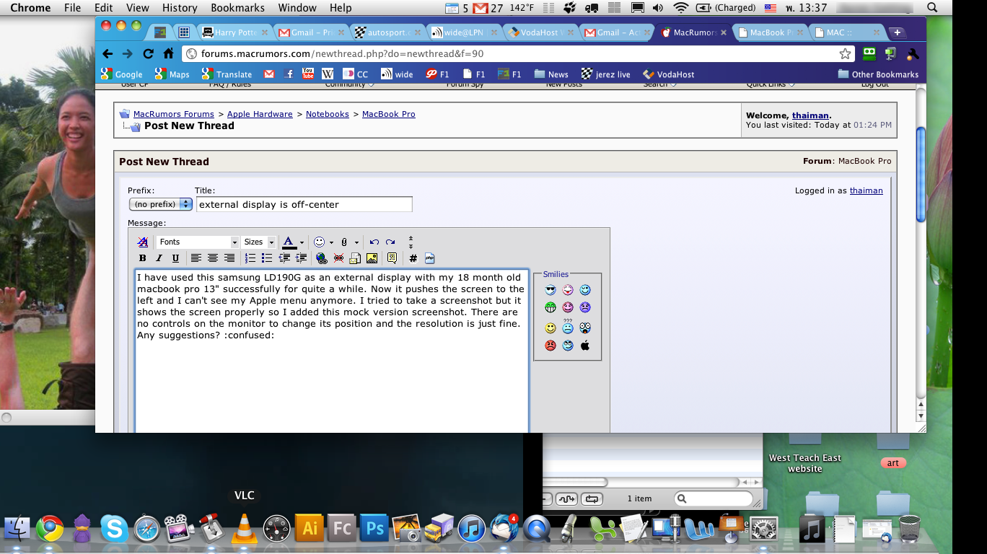Insert the angry red smiley
The height and width of the screenshot is (554, 987).
[x=550, y=345]
